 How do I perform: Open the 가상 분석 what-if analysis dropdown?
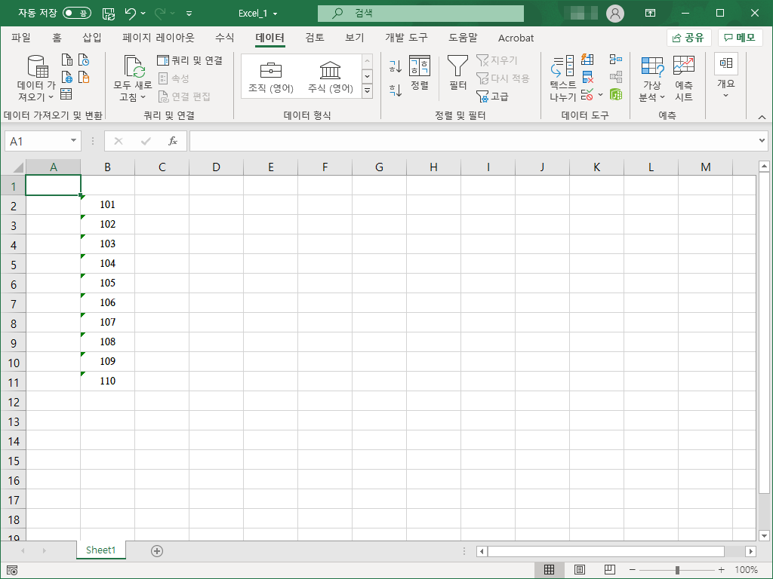click(x=651, y=78)
